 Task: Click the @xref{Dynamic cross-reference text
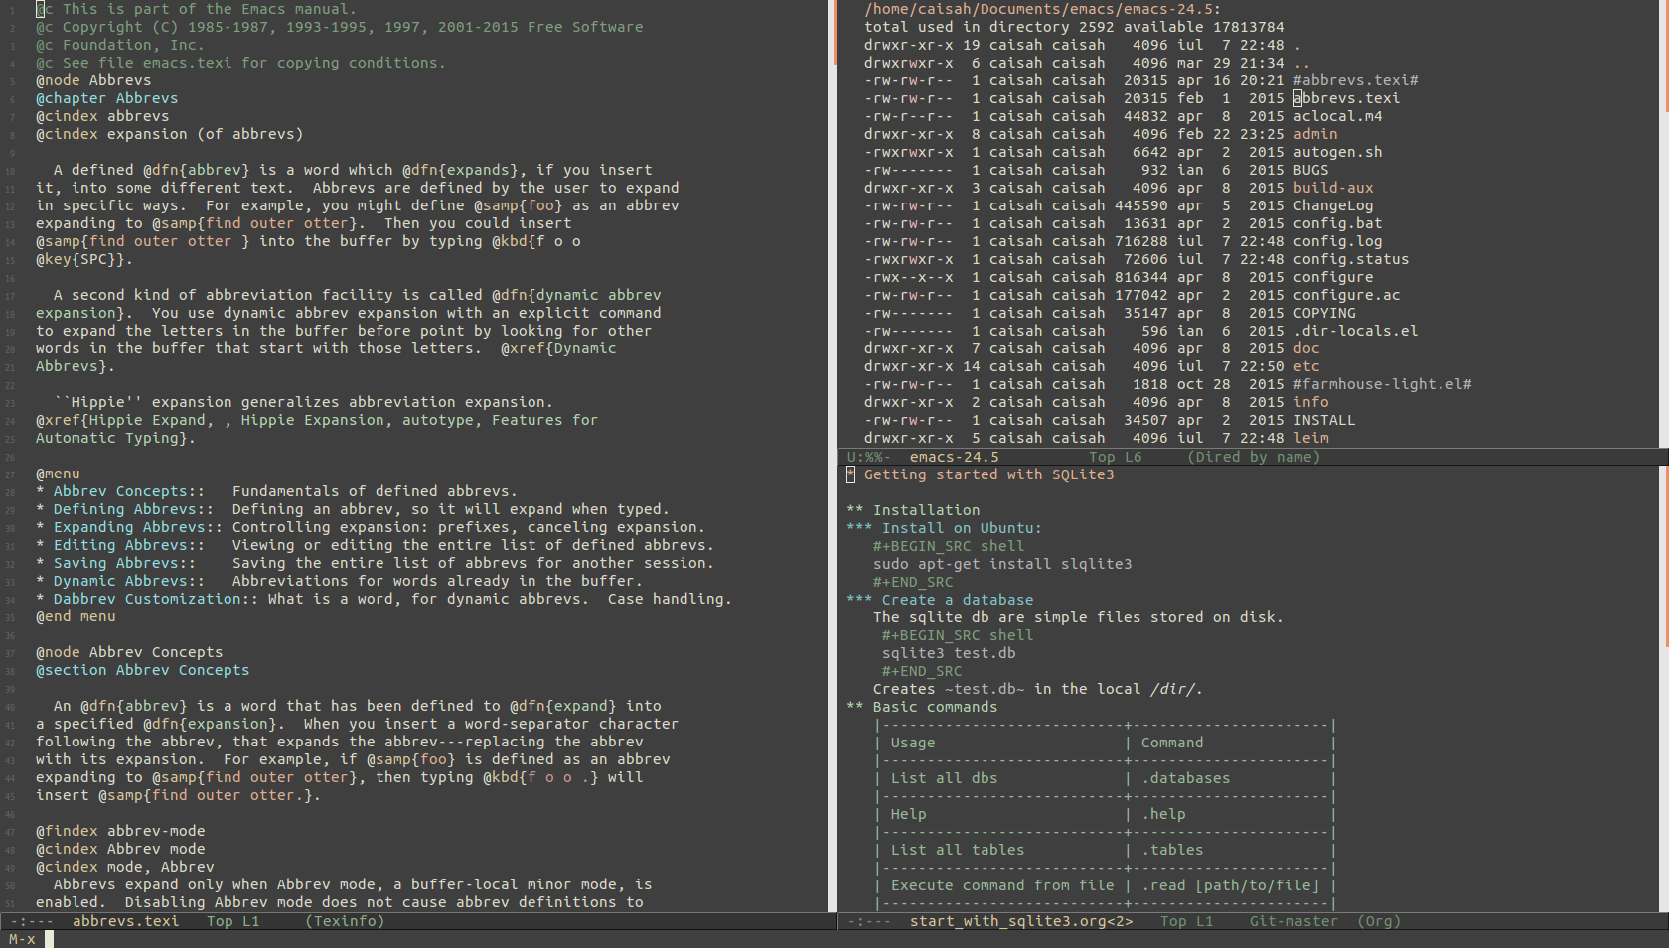(x=558, y=348)
